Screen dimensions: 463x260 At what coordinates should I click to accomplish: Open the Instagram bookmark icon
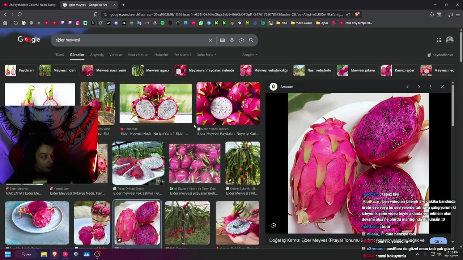[77, 23]
